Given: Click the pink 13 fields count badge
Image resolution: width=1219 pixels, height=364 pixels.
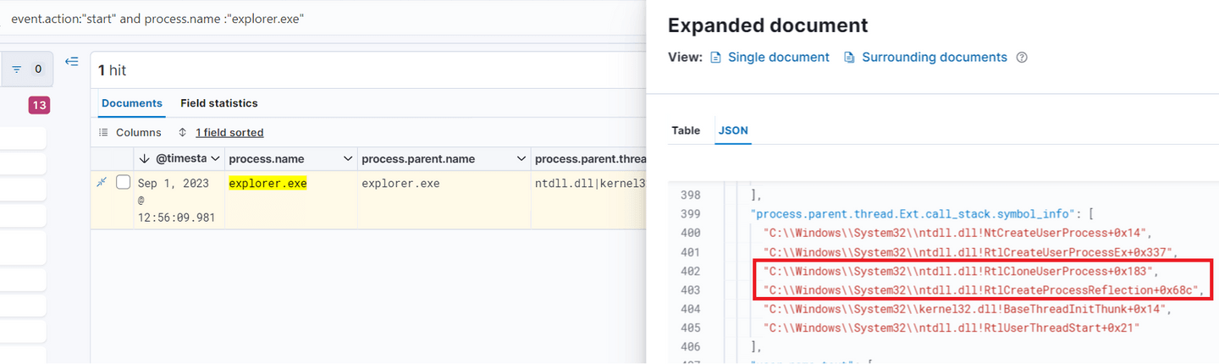Looking at the screenshot, I should click(x=39, y=105).
